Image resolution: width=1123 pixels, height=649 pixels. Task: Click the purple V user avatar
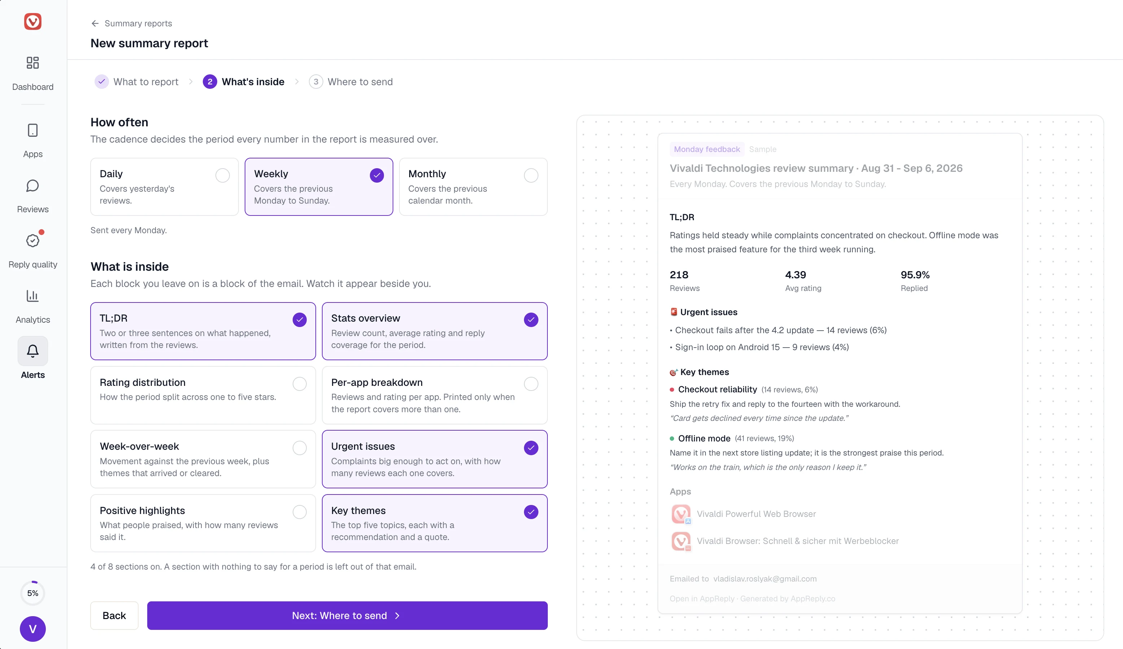[32, 628]
